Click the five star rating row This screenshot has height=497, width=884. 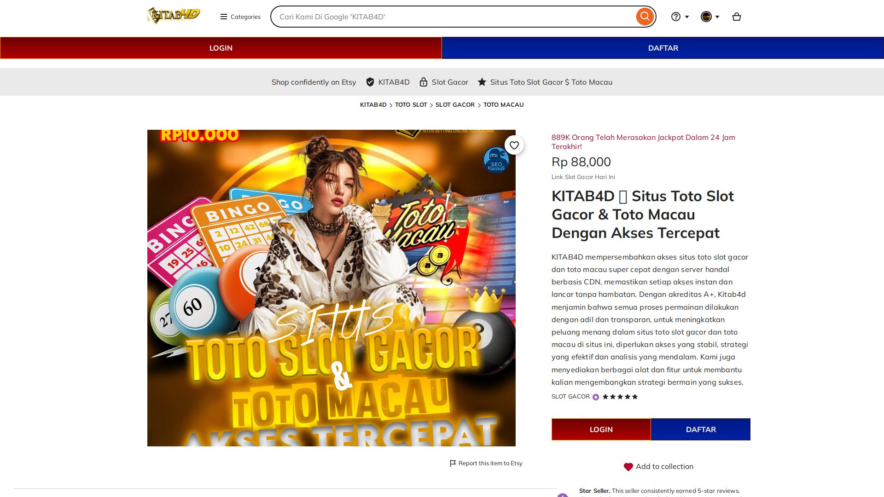[x=620, y=397]
